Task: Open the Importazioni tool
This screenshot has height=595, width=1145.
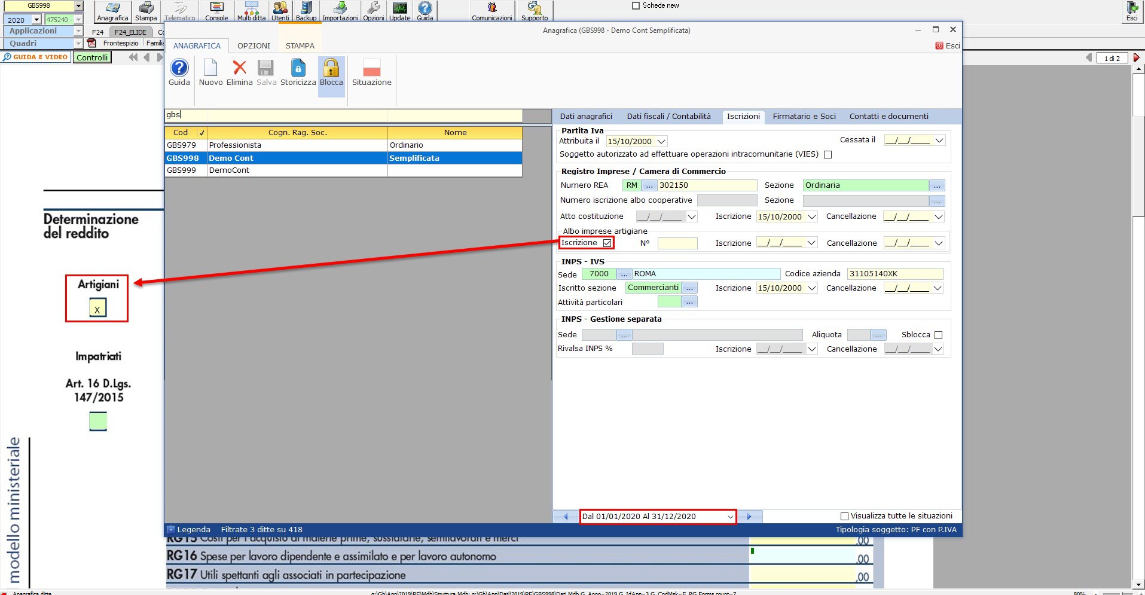Action: (x=340, y=11)
